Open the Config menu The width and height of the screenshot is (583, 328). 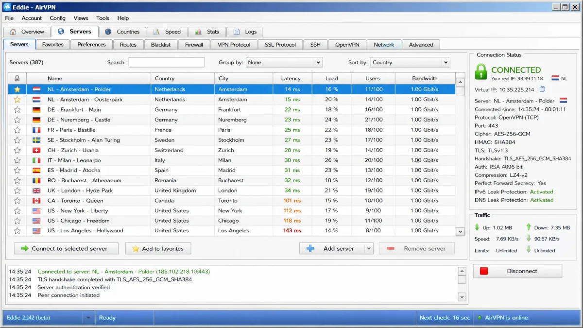point(57,18)
